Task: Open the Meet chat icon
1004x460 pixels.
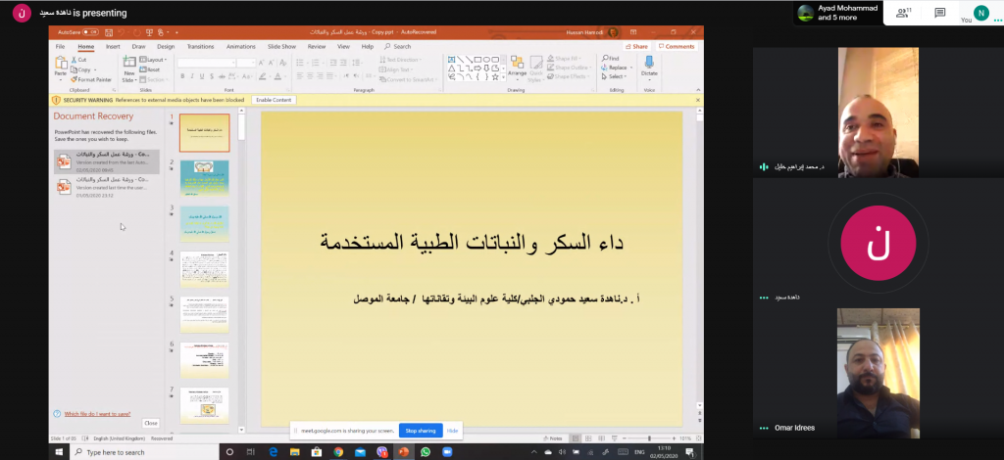Action: (x=939, y=13)
